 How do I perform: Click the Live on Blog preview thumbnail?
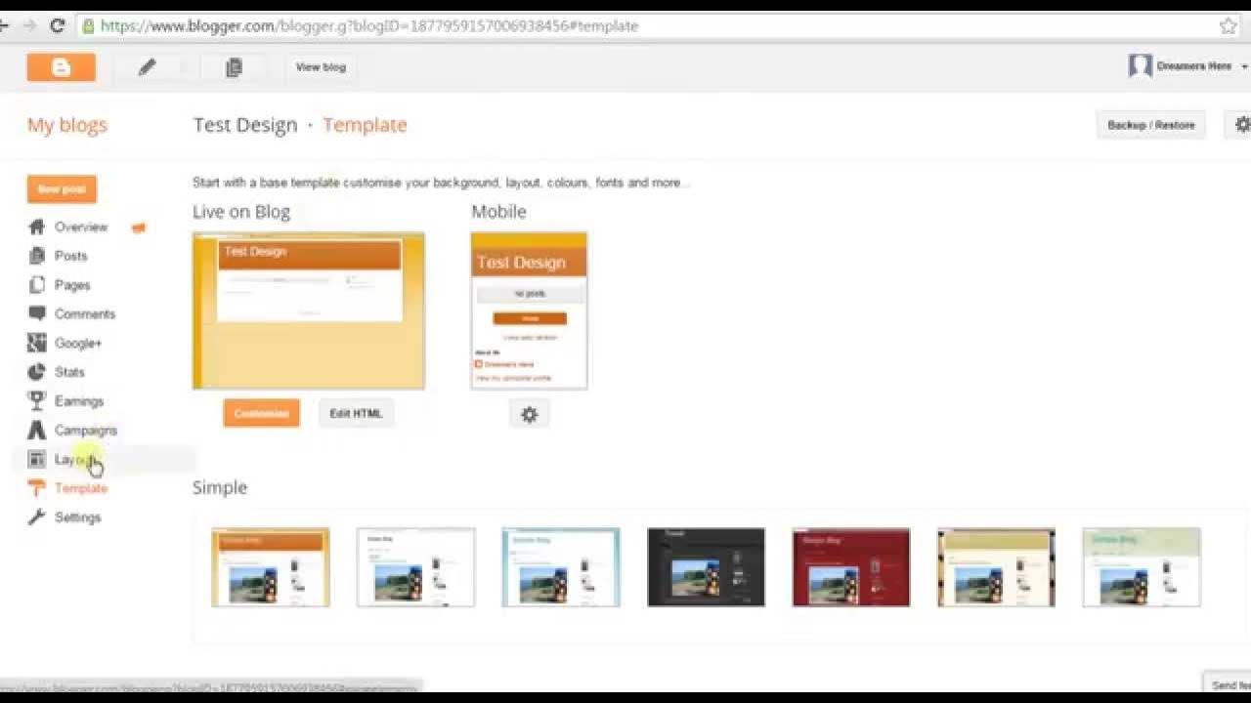coord(309,310)
